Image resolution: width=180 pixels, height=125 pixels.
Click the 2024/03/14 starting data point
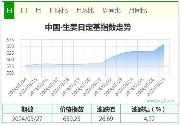26,66
